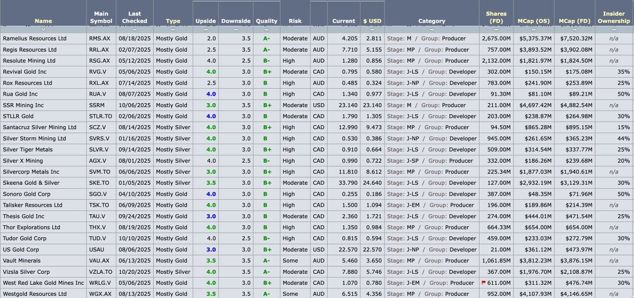This screenshot has height=298, width=634.
Task: Select the Silvercorp Metals Inc name cell
Action: pos(31,172)
